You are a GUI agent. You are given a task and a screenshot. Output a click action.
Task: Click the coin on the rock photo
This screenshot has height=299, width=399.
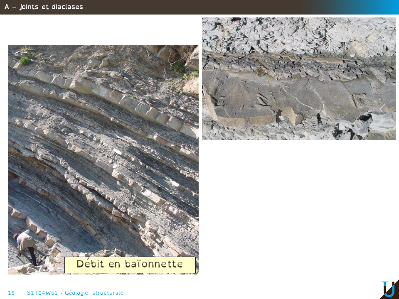coord(261,72)
